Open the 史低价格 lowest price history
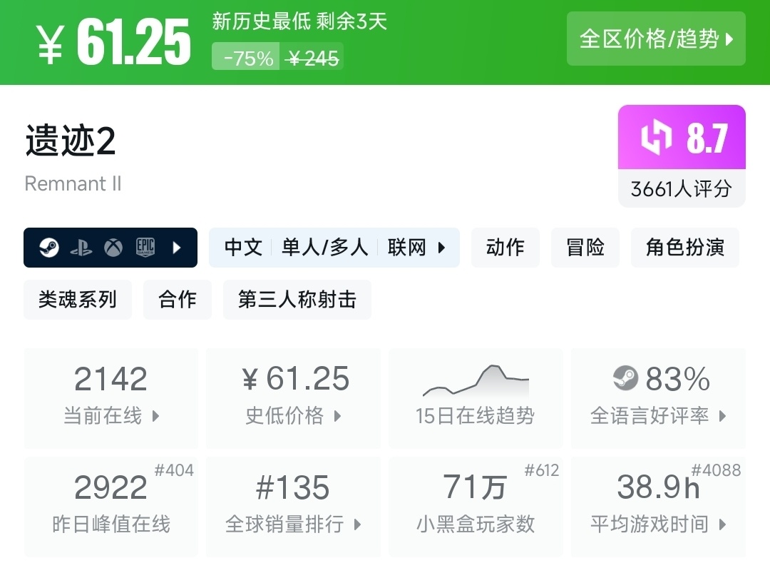 [293, 398]
